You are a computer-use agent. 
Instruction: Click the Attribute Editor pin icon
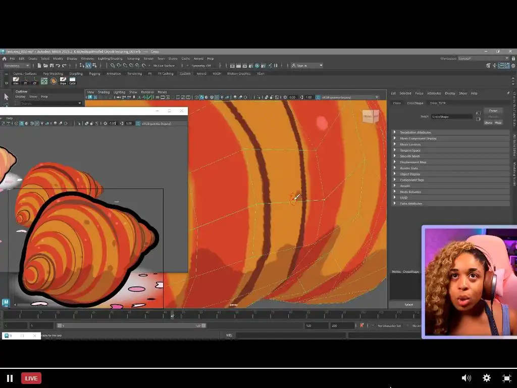tap(508, 93)
